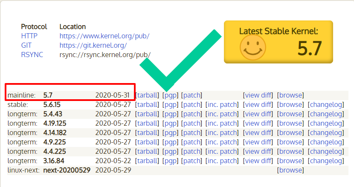Download tarball for longterm 4.9.225

(147, 142)
